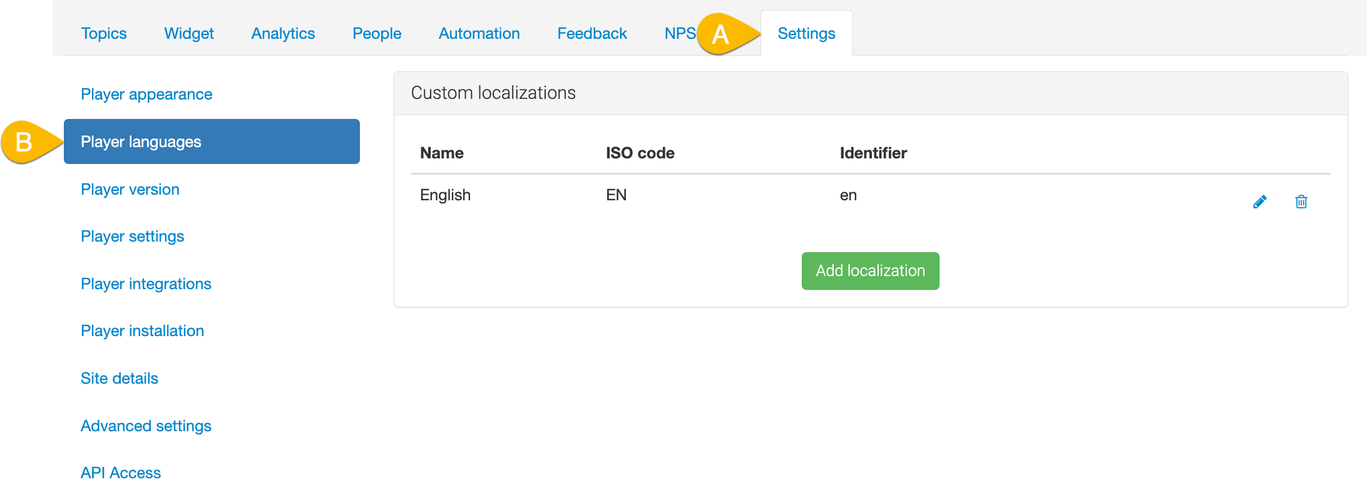Select the Settings tab
This screenshot has height=497, width=1367.
coord(806,33)
